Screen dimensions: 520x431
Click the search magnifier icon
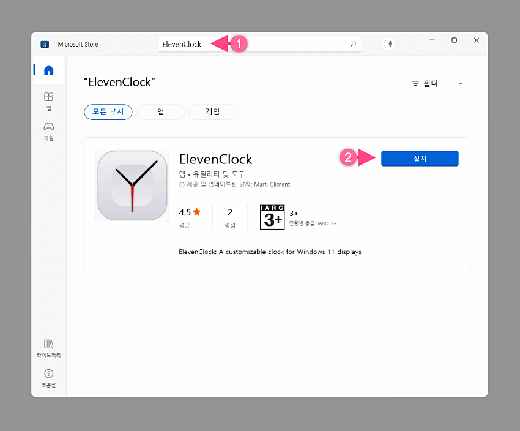(x=353, y=43)
